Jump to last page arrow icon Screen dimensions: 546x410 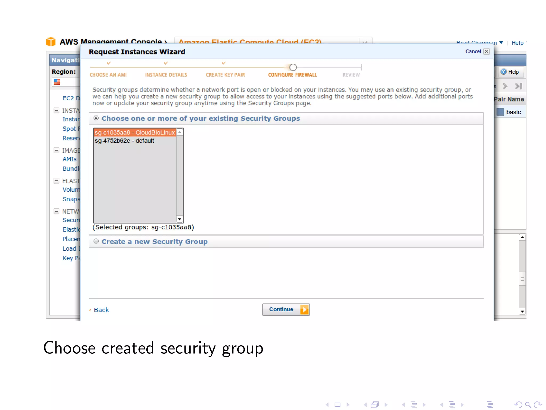[x=519, y=86]
